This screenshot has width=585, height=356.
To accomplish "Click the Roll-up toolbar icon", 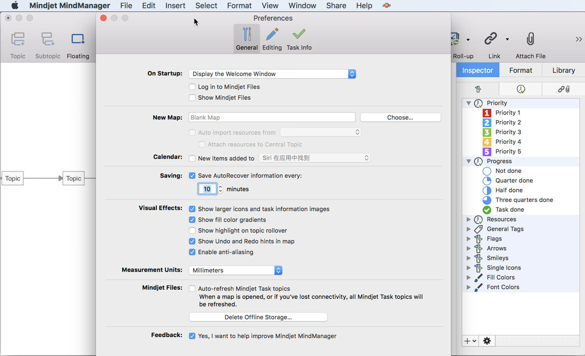I will pyautogui.click(x=455, y=38).
